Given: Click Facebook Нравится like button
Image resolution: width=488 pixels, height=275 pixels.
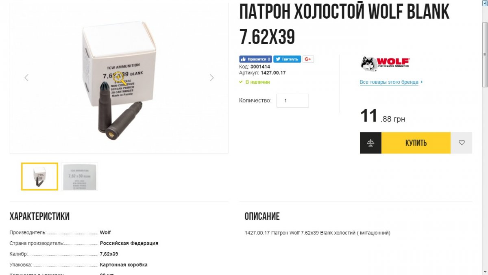Looking at the screenshot, I should (x=255, y=59).
